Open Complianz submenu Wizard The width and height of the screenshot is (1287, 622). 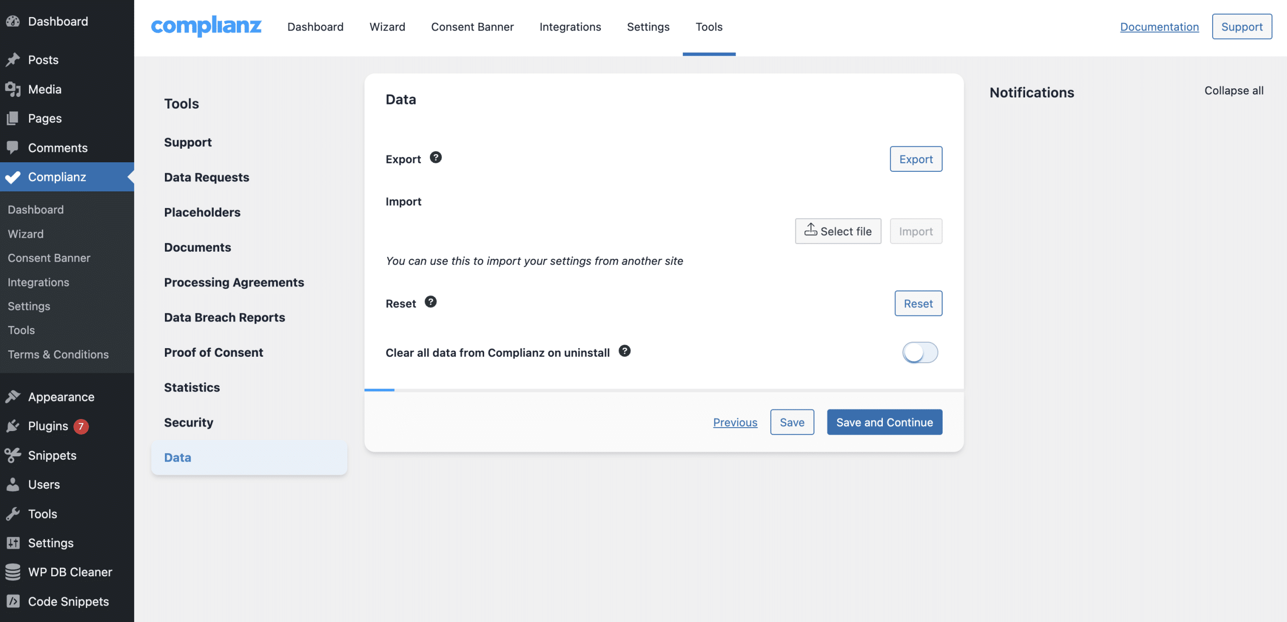(x=26, y=234)
